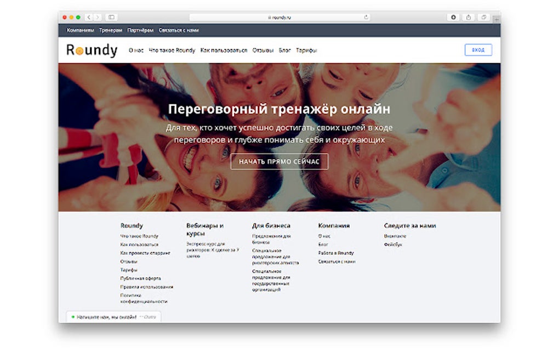
Task: Open Компаниям in the top dark bar
Action: tap(80, 30)
